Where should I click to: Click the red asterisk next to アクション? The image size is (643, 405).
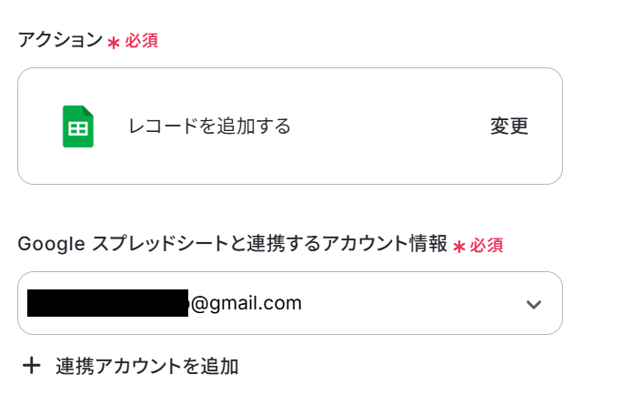tap(113, 43)
